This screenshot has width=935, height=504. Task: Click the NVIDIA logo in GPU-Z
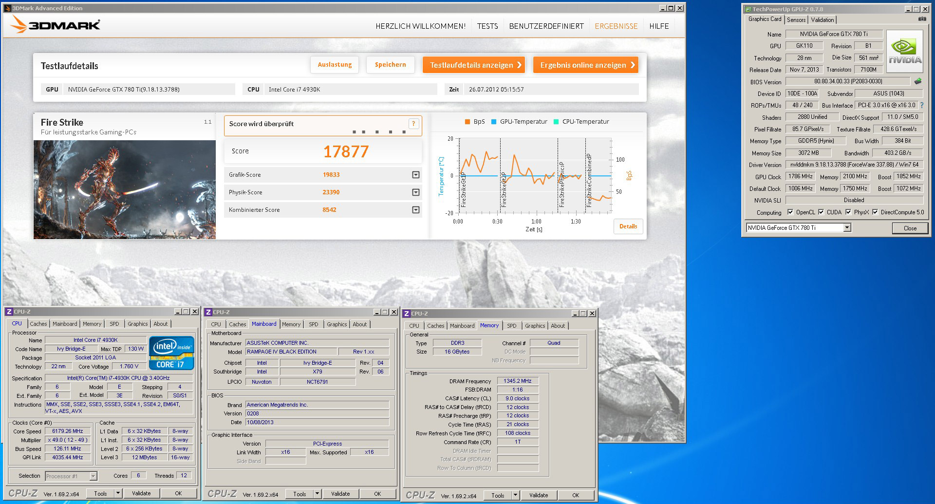(904, 51)
